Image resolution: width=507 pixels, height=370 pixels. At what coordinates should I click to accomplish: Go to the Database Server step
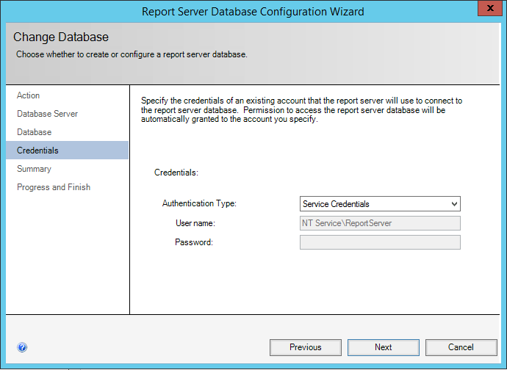pos(47,114)
